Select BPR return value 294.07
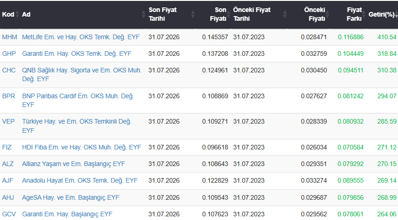The image size is (398, 220). tap(387, 96)
